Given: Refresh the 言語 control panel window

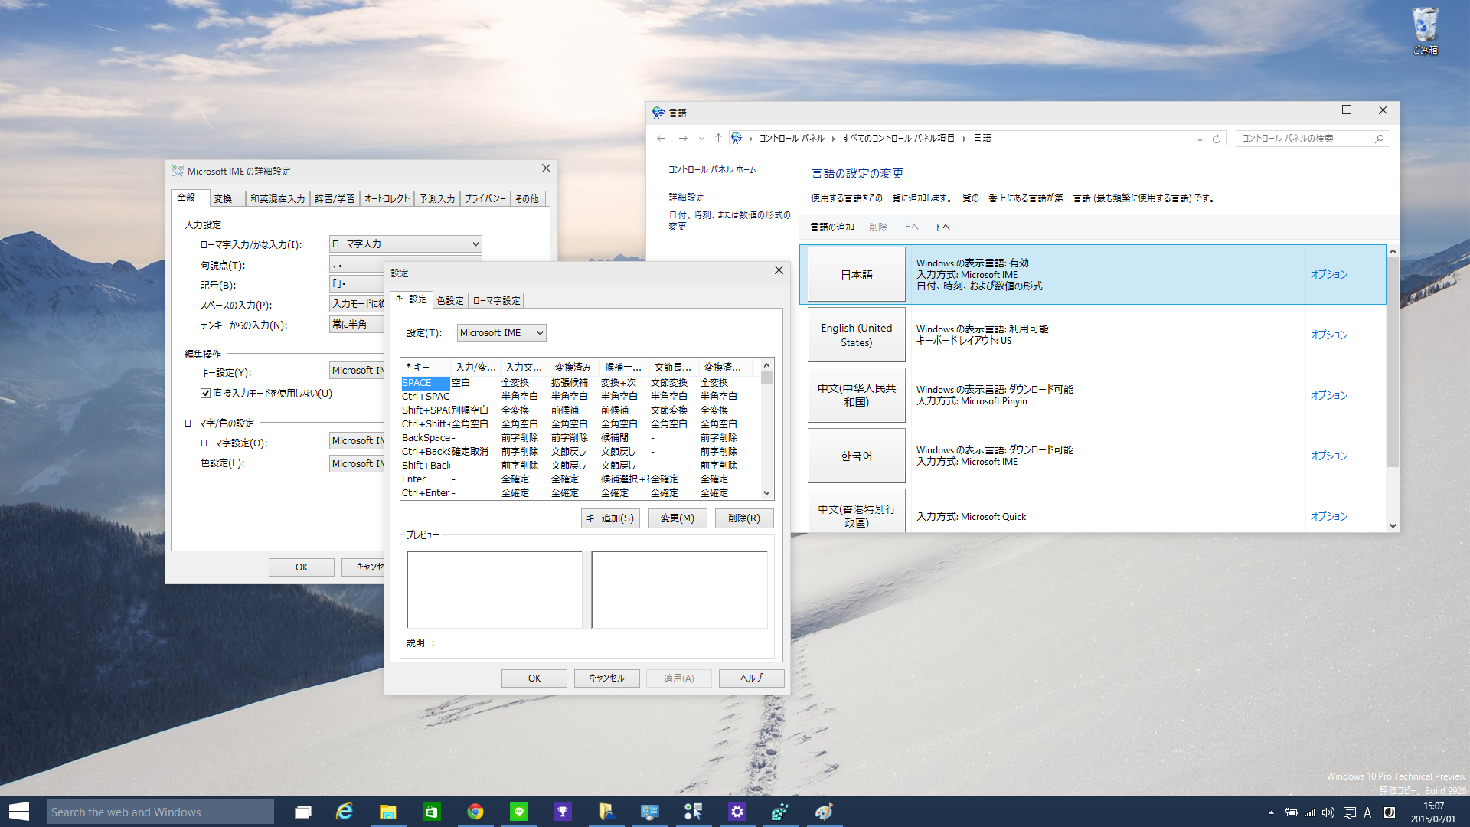Looking at the screenshot, I should 1217,139.
